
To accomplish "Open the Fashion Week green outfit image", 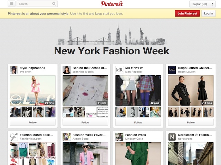I will click(x=138, y=154).
